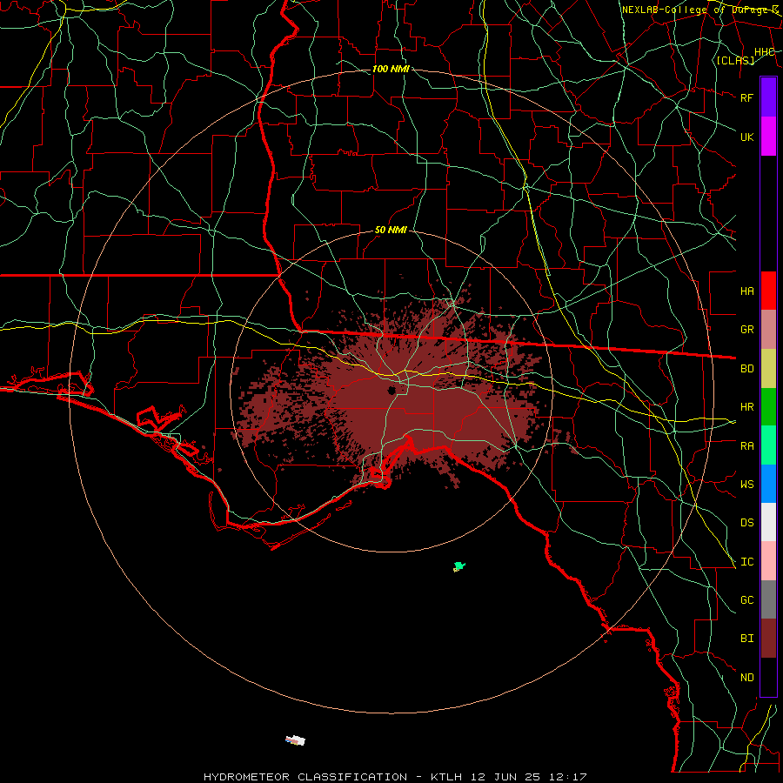Select the BI legend label
783x783 pixels.
point(746,639)
